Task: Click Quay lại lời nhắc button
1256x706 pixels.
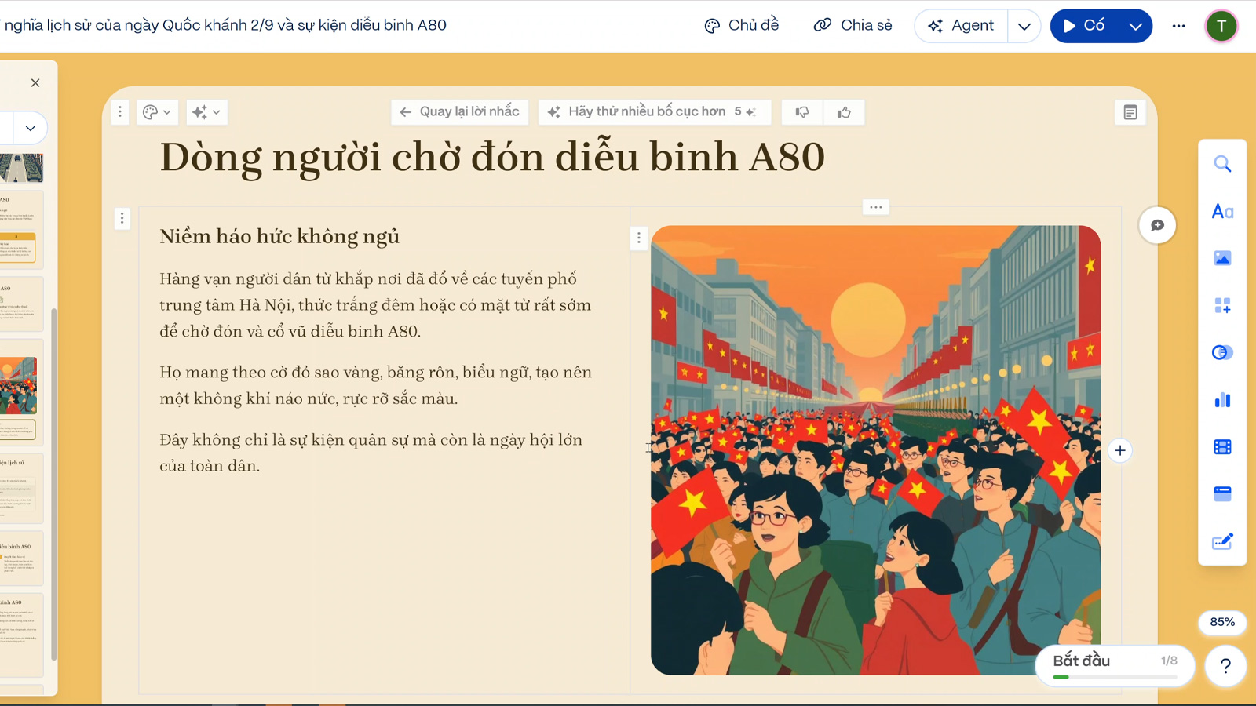Action: point(459,111)
